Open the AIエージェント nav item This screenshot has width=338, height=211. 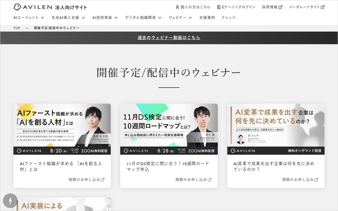click(x=26, y=18)
